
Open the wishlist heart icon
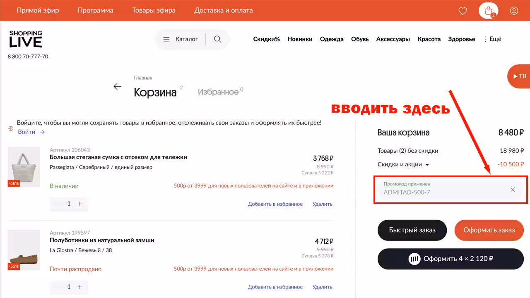coord(463,11)
